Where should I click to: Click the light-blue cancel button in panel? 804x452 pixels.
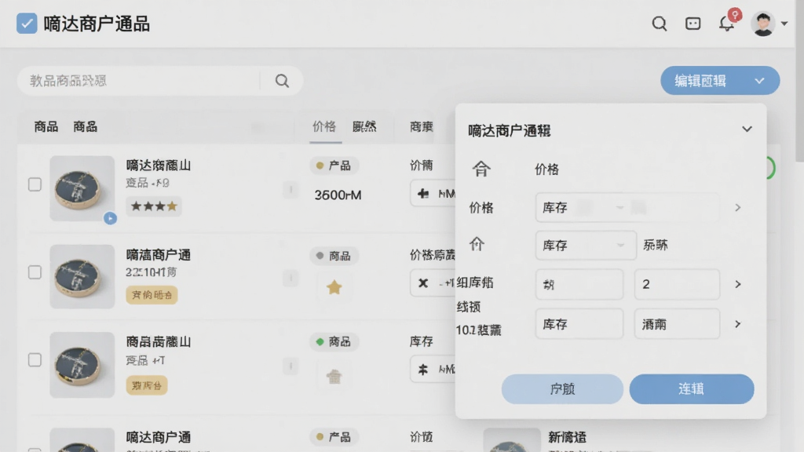pos(562,389)
